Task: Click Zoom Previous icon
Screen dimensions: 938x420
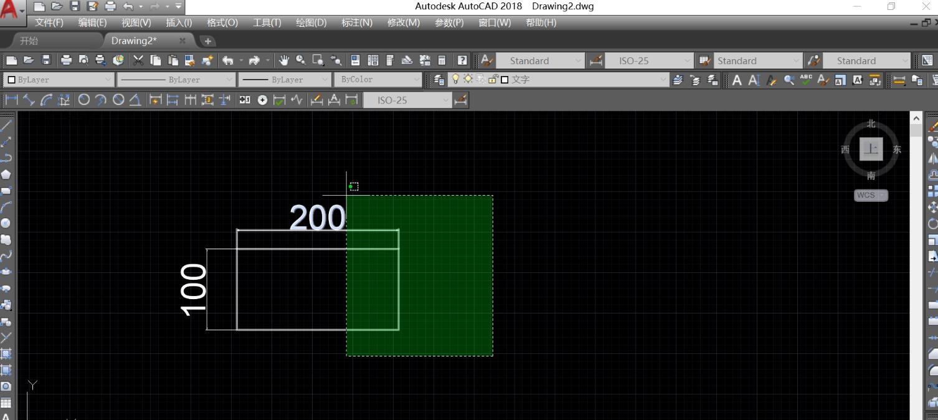Action: click(336, 60)
